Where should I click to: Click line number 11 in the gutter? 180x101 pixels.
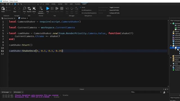point(2,51)
